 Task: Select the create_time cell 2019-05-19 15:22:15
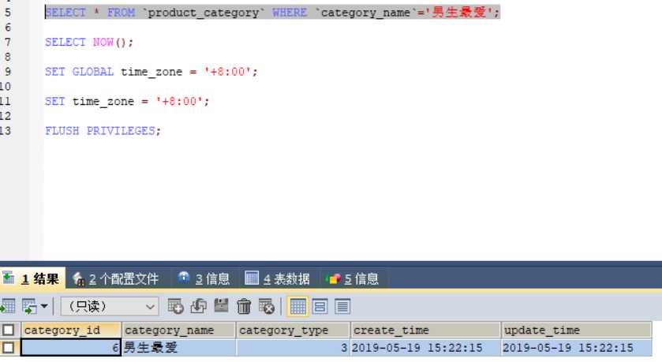click(x=425, y=348)
